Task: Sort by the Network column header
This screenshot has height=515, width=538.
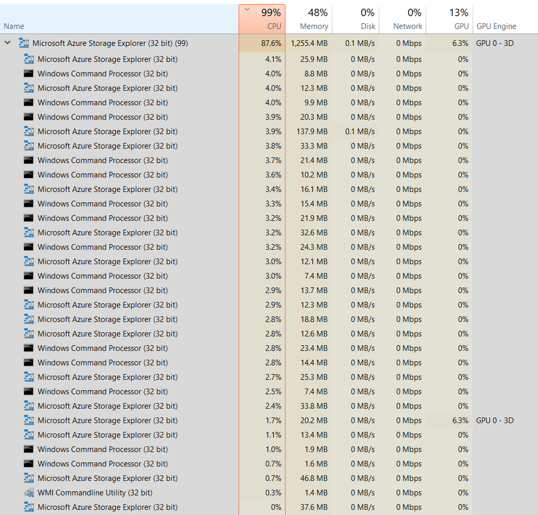Action: pyautogui.click(x=402, y=19)
